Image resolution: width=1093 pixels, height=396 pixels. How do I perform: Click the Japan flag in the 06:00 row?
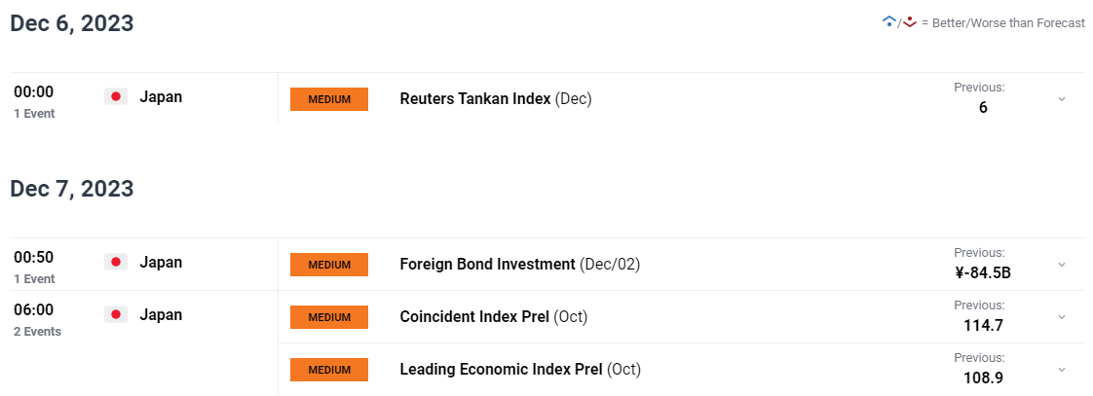pos(116,314)
